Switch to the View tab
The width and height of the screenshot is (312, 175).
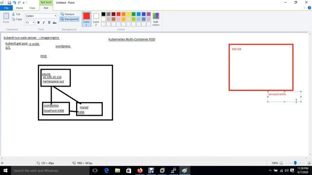click(x=32, y=8)
